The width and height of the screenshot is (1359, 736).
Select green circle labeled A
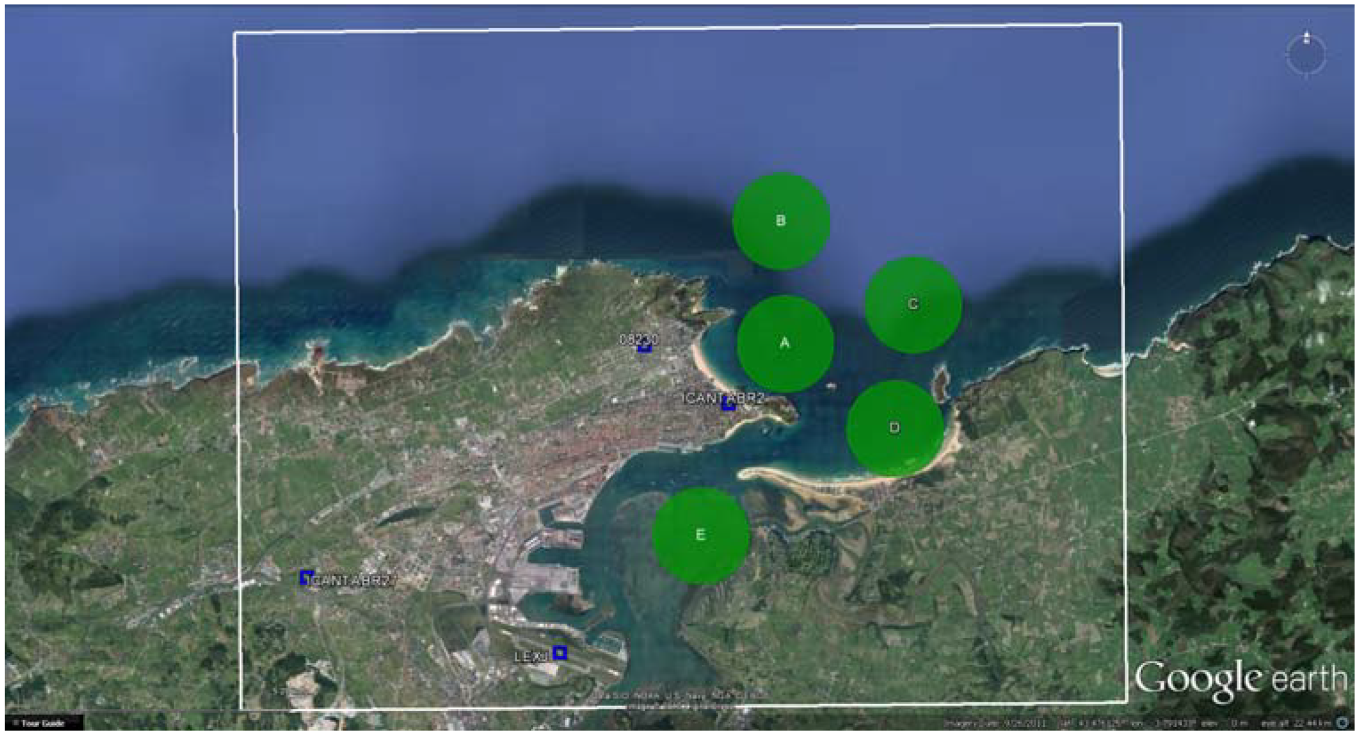(785, 343)
